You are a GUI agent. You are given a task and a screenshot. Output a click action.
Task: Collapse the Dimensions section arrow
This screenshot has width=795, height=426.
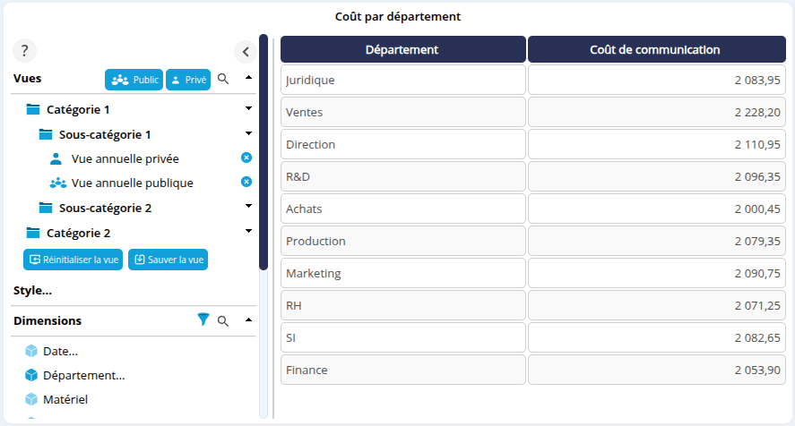(248, 319)
